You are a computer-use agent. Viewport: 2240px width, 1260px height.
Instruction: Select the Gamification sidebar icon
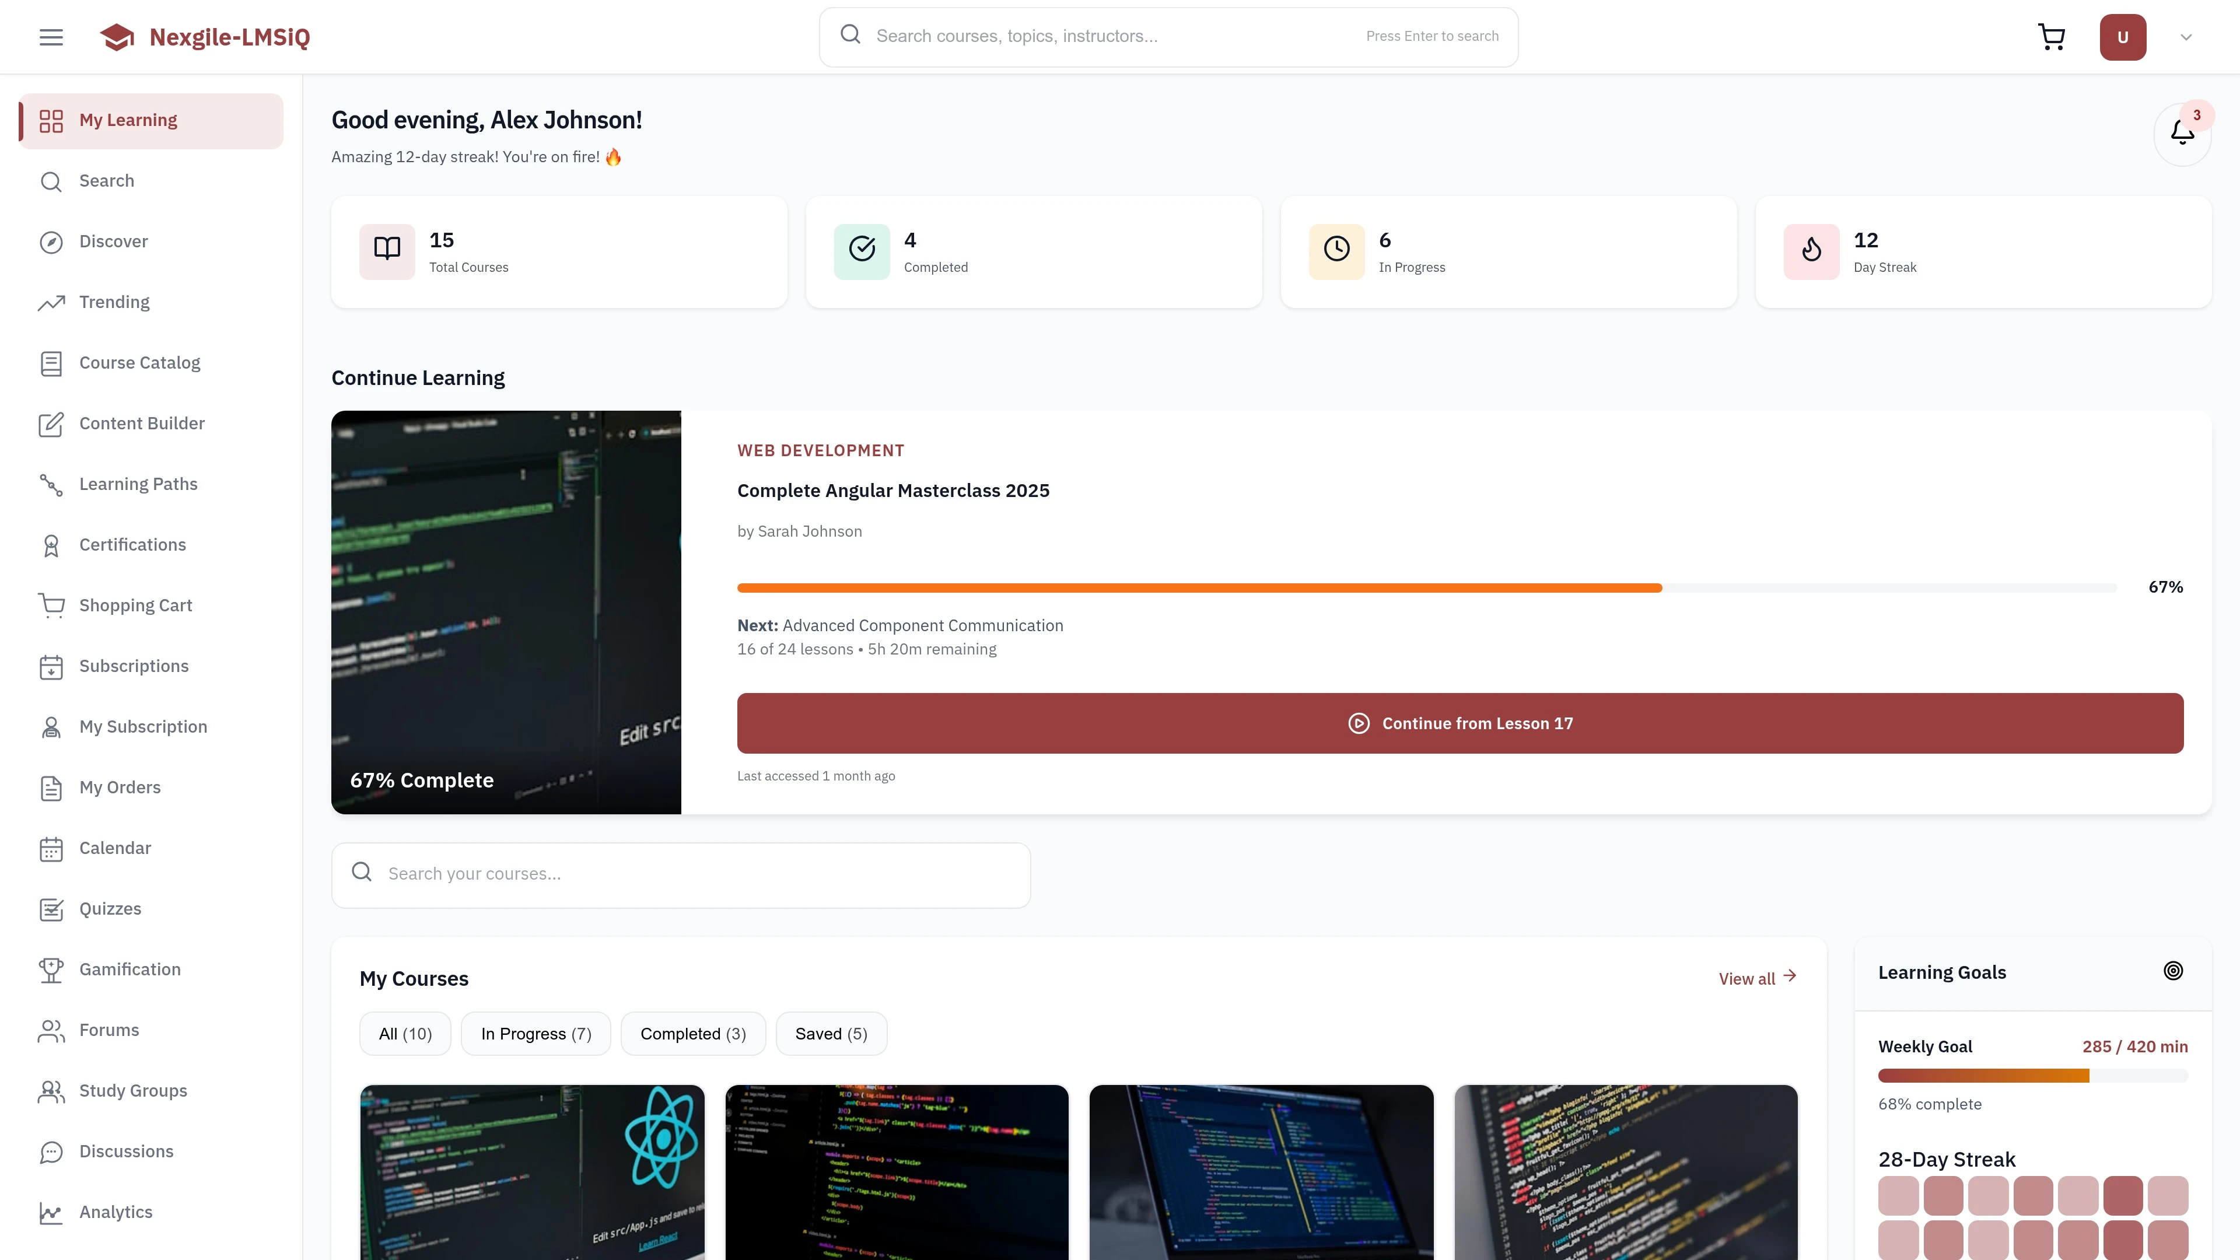[x=50, y=970]
